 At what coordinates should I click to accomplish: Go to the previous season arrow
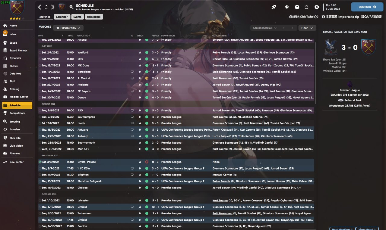coord(283,28)
